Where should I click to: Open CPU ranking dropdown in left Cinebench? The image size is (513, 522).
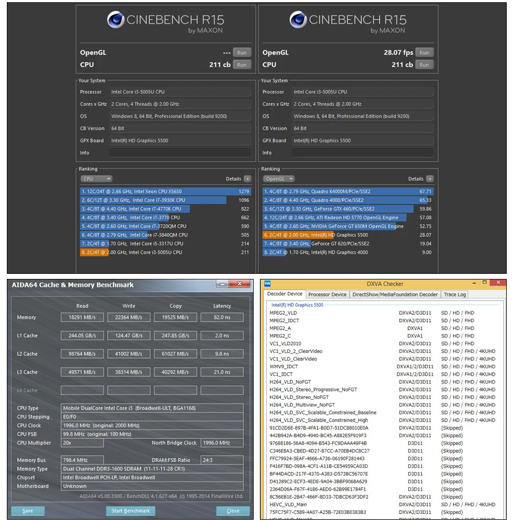96,179
